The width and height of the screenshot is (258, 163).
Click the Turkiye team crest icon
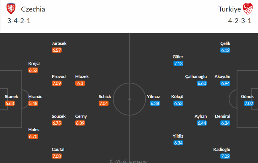click(248, 9)
